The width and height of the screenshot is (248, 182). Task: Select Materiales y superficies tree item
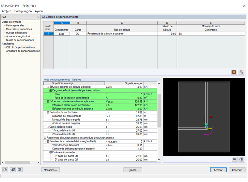pyautogui.click(x=19, y=29)
